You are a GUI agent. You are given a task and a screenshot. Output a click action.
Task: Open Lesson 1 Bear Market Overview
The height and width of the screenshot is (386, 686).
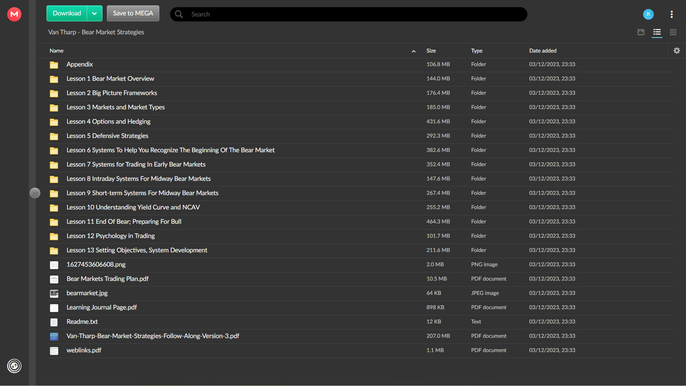point(110,79)
